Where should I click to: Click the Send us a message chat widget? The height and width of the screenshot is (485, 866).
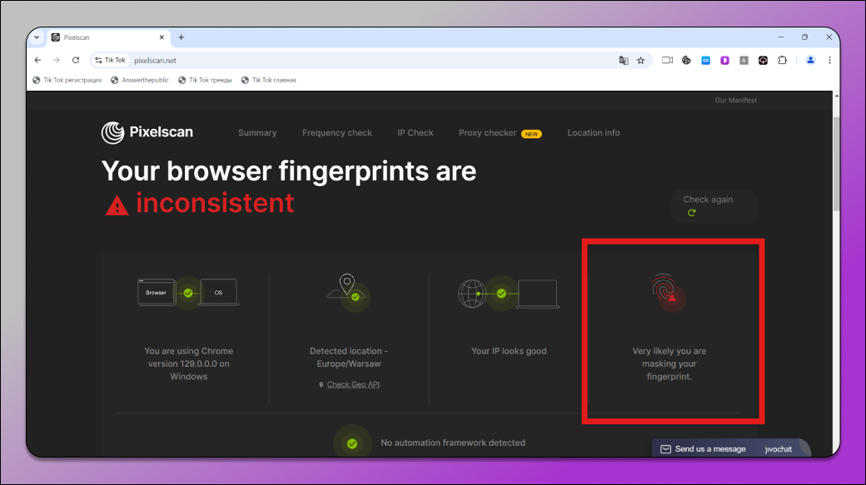point(709,449)
